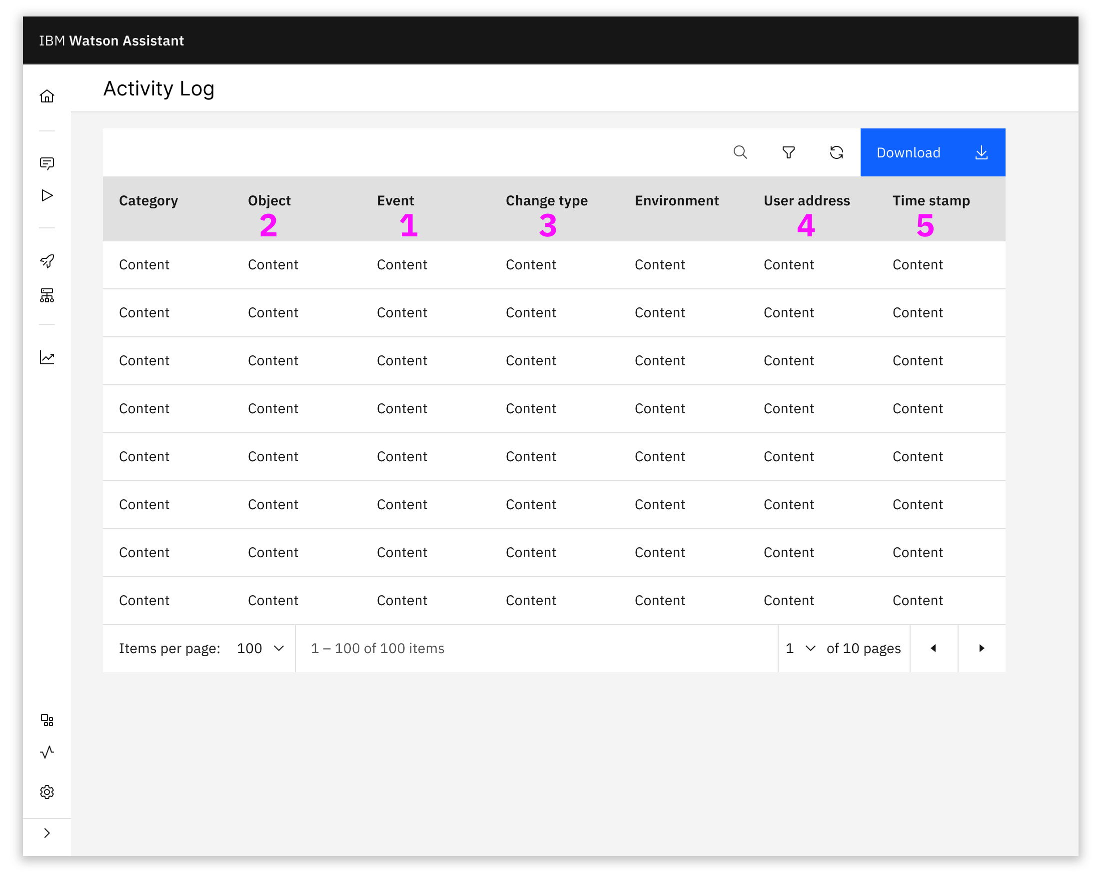Click the Home icon in sidebar

click(47, 96)
